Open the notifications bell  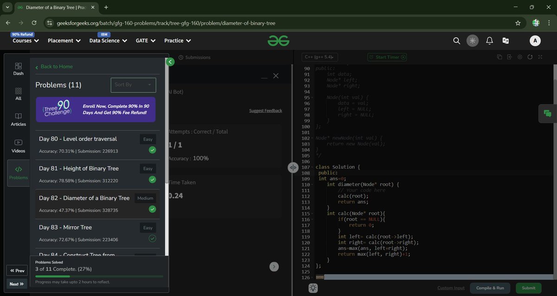489,41
